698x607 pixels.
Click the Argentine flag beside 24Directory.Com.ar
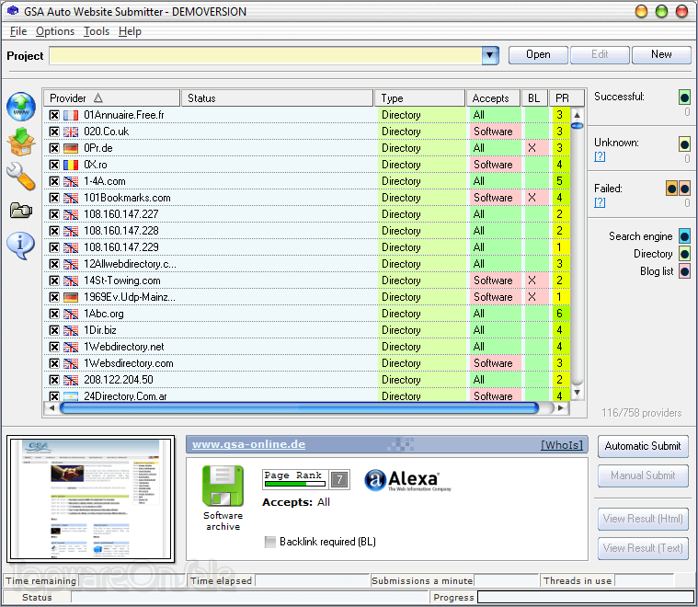[71, 395]
